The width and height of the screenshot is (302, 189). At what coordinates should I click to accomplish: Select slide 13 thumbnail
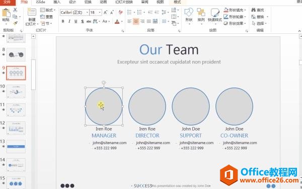(x=16, y=147)
